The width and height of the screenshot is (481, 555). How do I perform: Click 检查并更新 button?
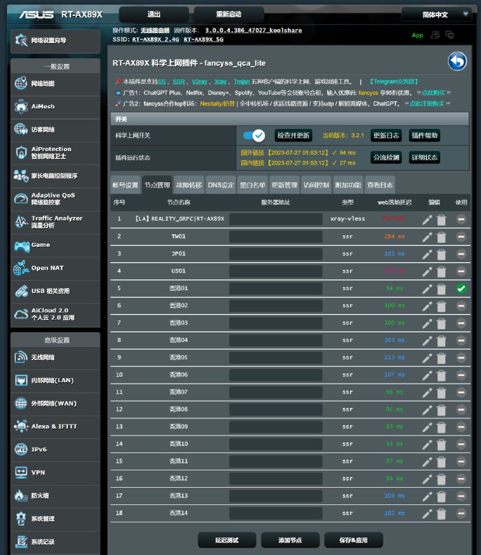tap(293, 135)
